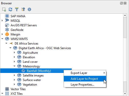Select the Surface water tree item
The height and width of the screenshot is (96, 129).
[x=32, y=80]
